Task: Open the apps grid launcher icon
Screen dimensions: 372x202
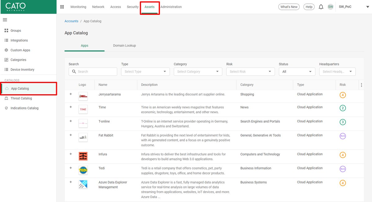Action: 62,7
